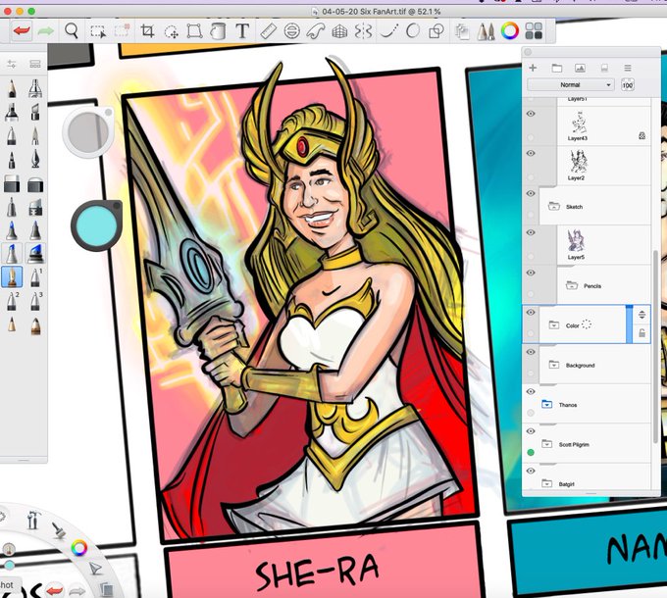This screenshot has width=667, height=598.
Task: Hide Layer5 with its eye icon
Action: [531, 232]
